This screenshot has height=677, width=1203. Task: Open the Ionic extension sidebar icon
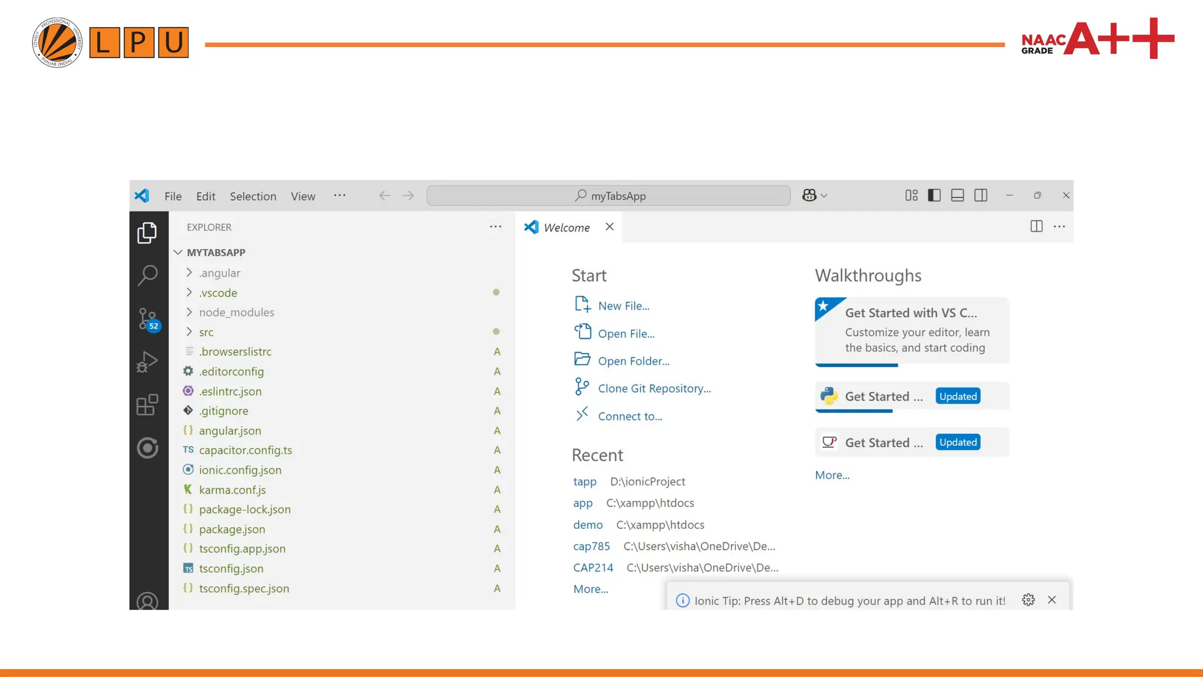(x=147, y=448)
